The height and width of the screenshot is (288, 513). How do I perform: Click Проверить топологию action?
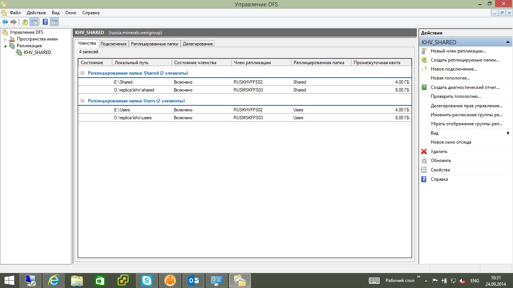tap(456, 96)
